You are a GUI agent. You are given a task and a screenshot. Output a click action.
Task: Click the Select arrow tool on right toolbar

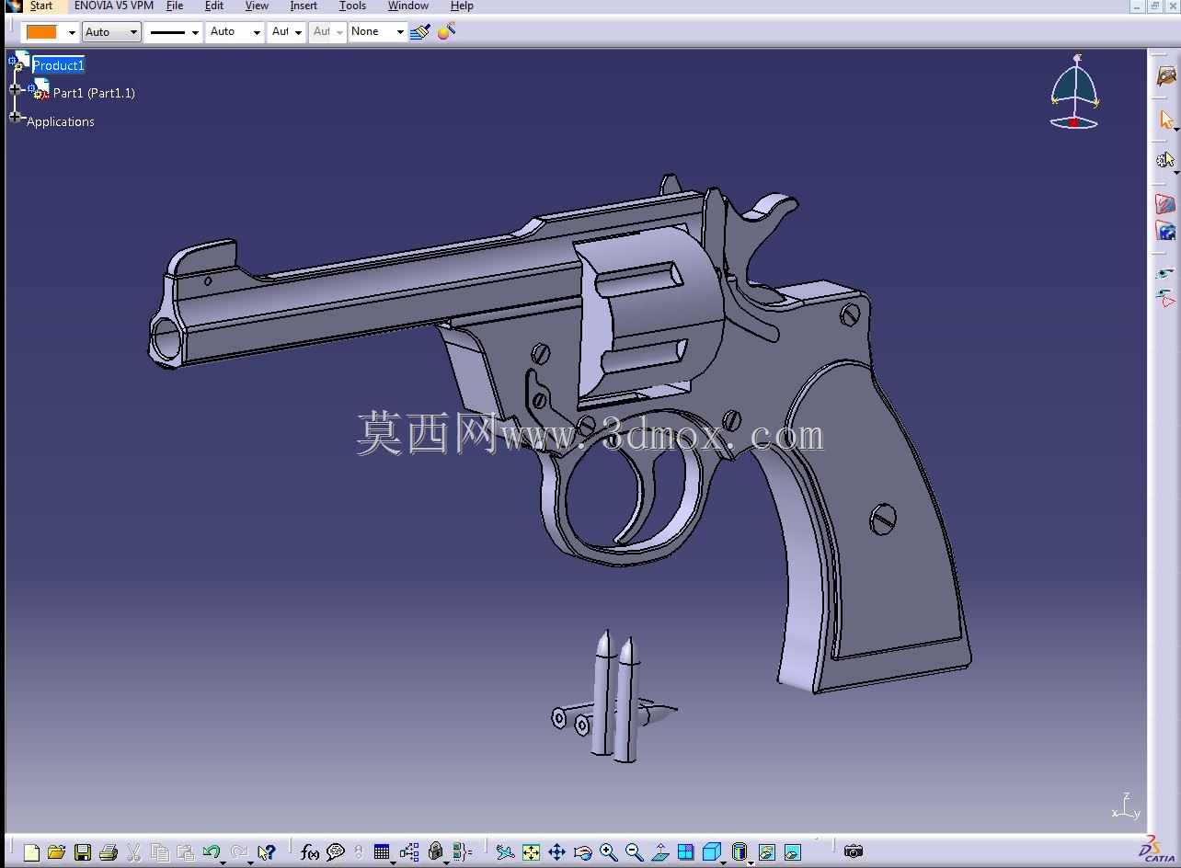1165,120
